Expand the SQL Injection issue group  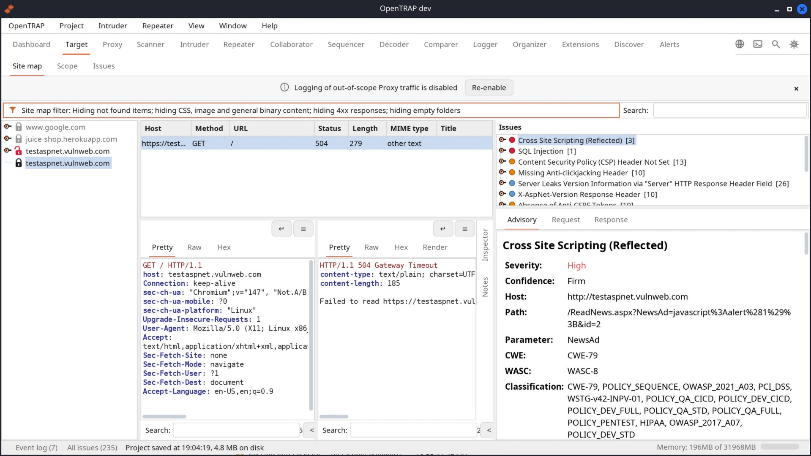pyautogui.click(x=502, y=151)
